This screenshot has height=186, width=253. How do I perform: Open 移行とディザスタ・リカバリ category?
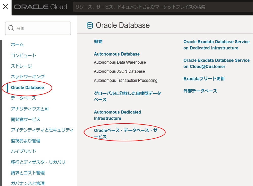(x=38, y=162)
